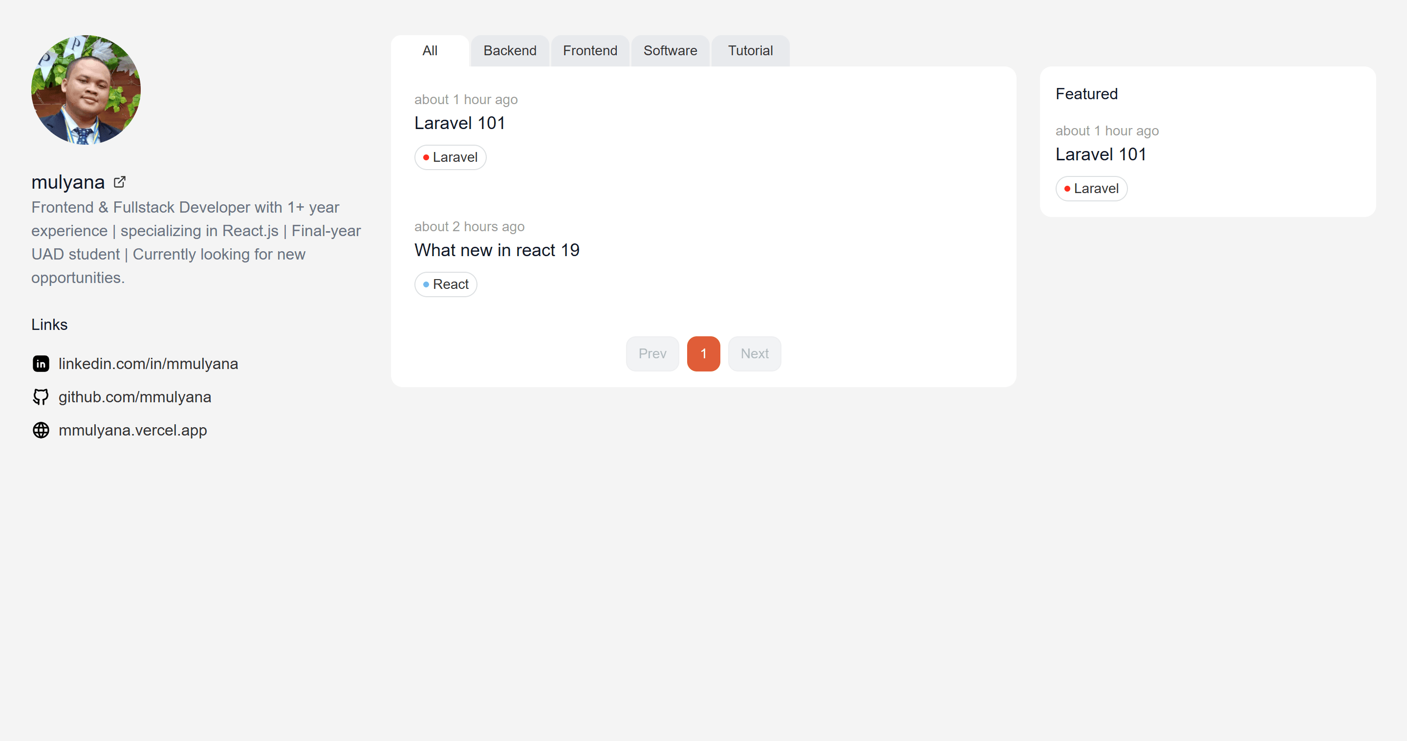The image size is (1407, 741).
Task: Open the Laravel 101 post in main list
Action: pyautogui.click(x=459, y=124)
